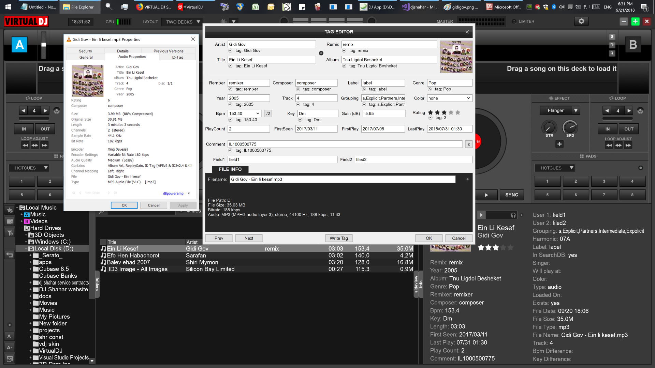Play sideview preview track

(481, 215)
